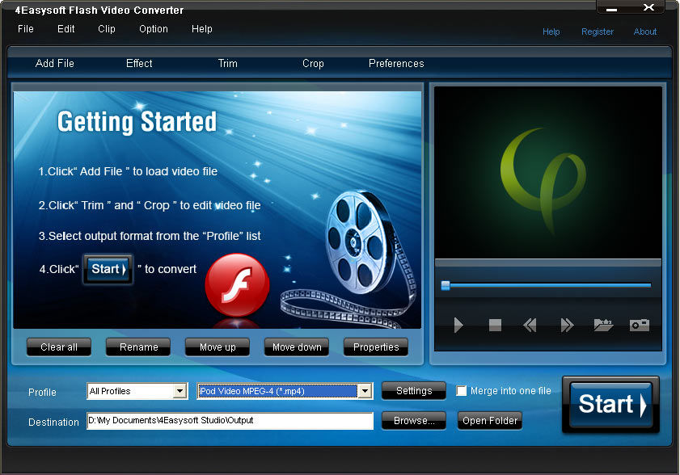
Task: Open the iPod Video MPEG-4 format dropdown
Action: (365, 391)
